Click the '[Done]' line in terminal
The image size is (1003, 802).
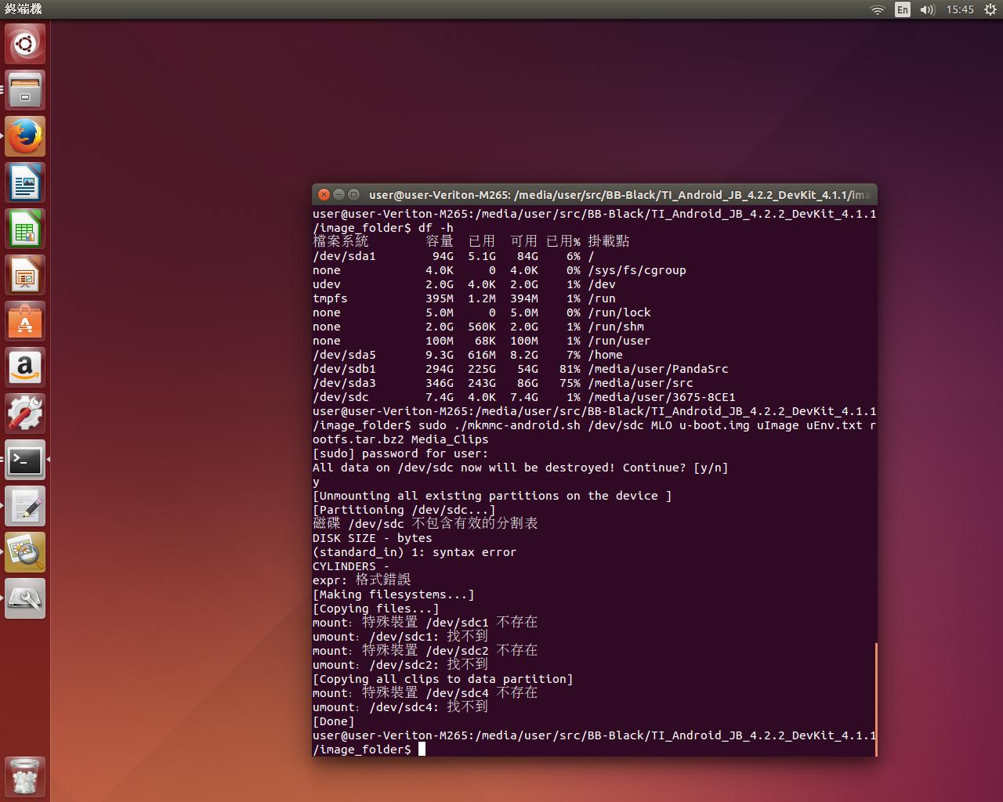pos(334,721)
